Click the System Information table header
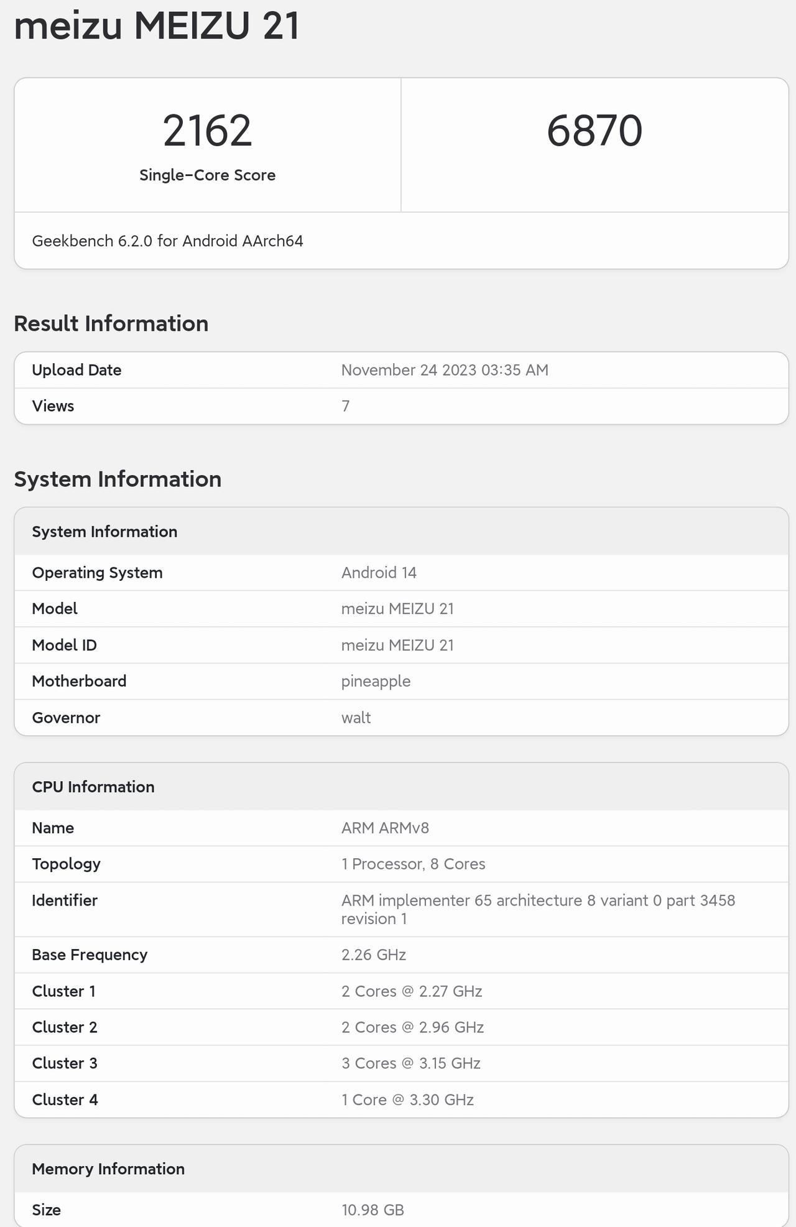Image resolution: width=796 pixels, height=1227 pixels. (x=104, y=532)
